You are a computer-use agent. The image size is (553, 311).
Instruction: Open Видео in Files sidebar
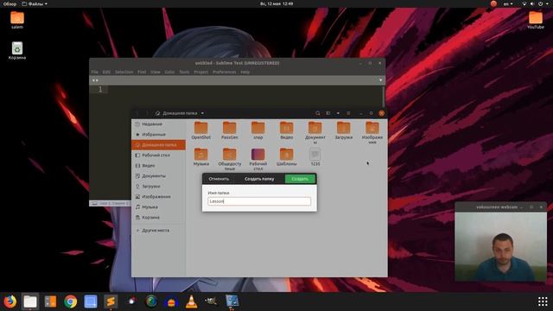(x=158, y=165)
